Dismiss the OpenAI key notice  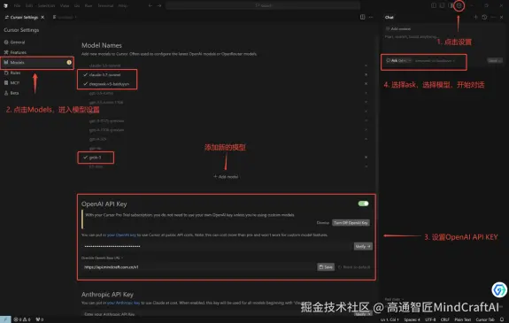click(323, 223)
